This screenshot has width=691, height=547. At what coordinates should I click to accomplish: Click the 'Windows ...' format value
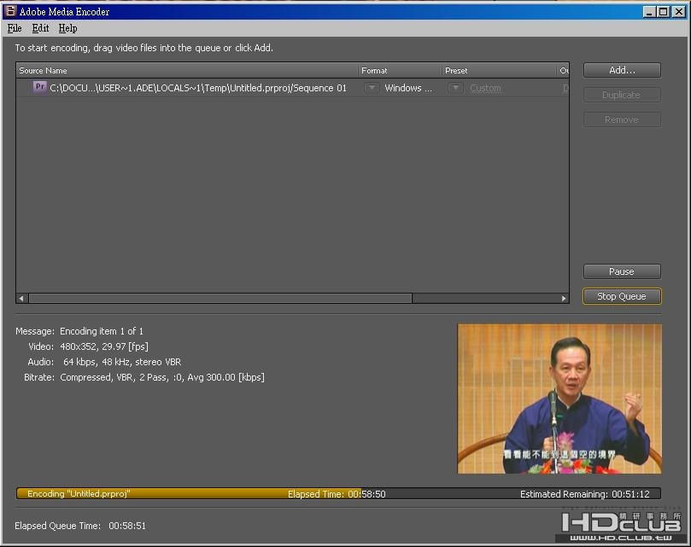[x=408, y=88]
